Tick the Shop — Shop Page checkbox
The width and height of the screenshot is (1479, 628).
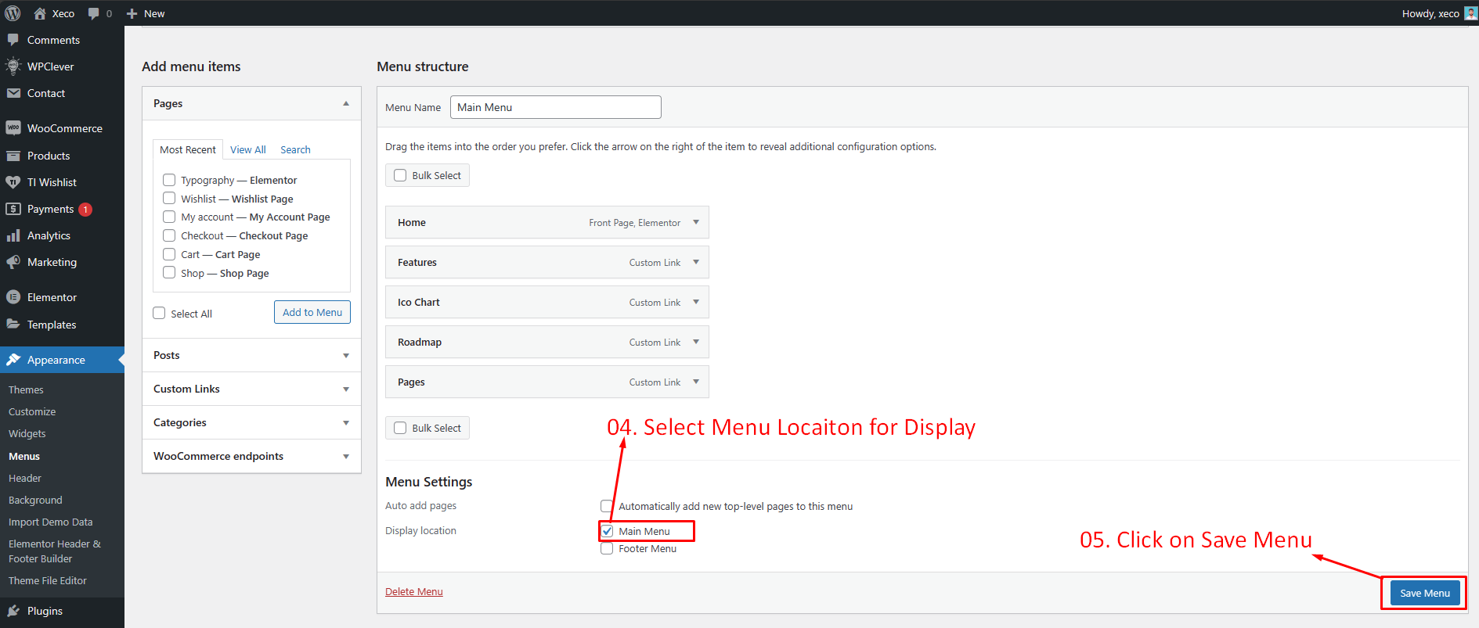click(169, 273)
